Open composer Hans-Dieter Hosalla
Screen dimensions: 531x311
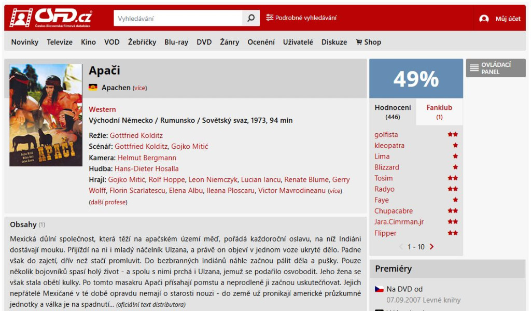[x=147, y=168]
